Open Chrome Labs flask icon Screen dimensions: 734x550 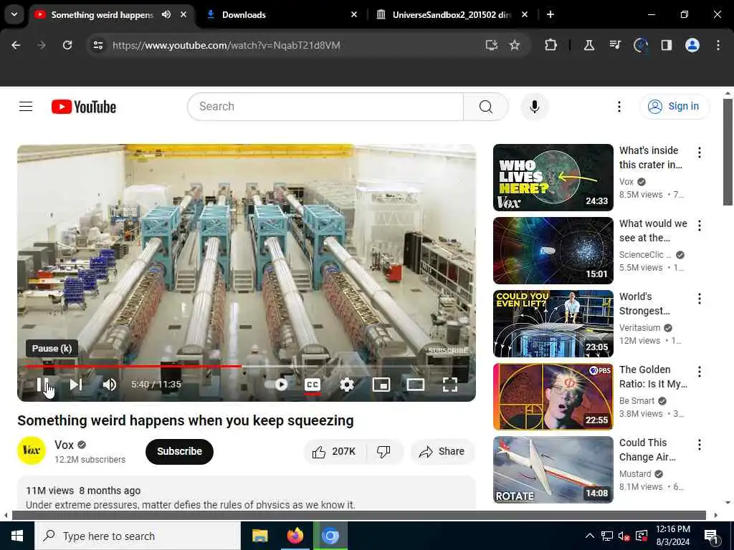pyautogui.click(x=589, y=45)
